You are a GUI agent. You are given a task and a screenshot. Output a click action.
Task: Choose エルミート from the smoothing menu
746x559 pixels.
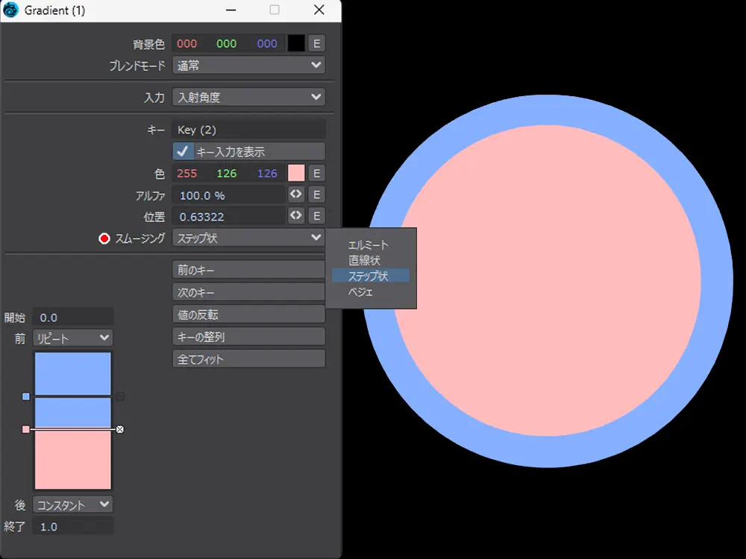(369, 244)
